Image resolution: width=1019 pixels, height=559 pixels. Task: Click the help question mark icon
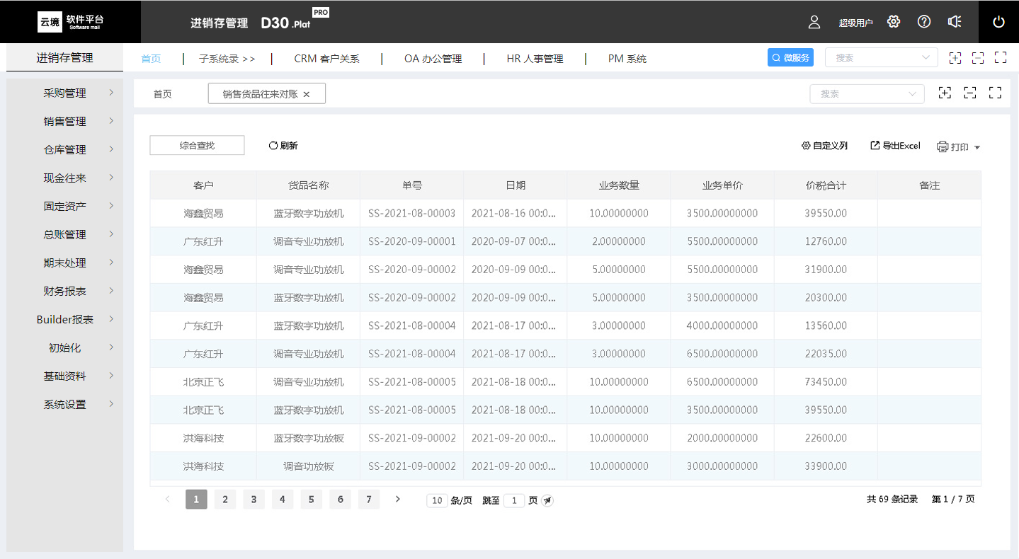924,21
